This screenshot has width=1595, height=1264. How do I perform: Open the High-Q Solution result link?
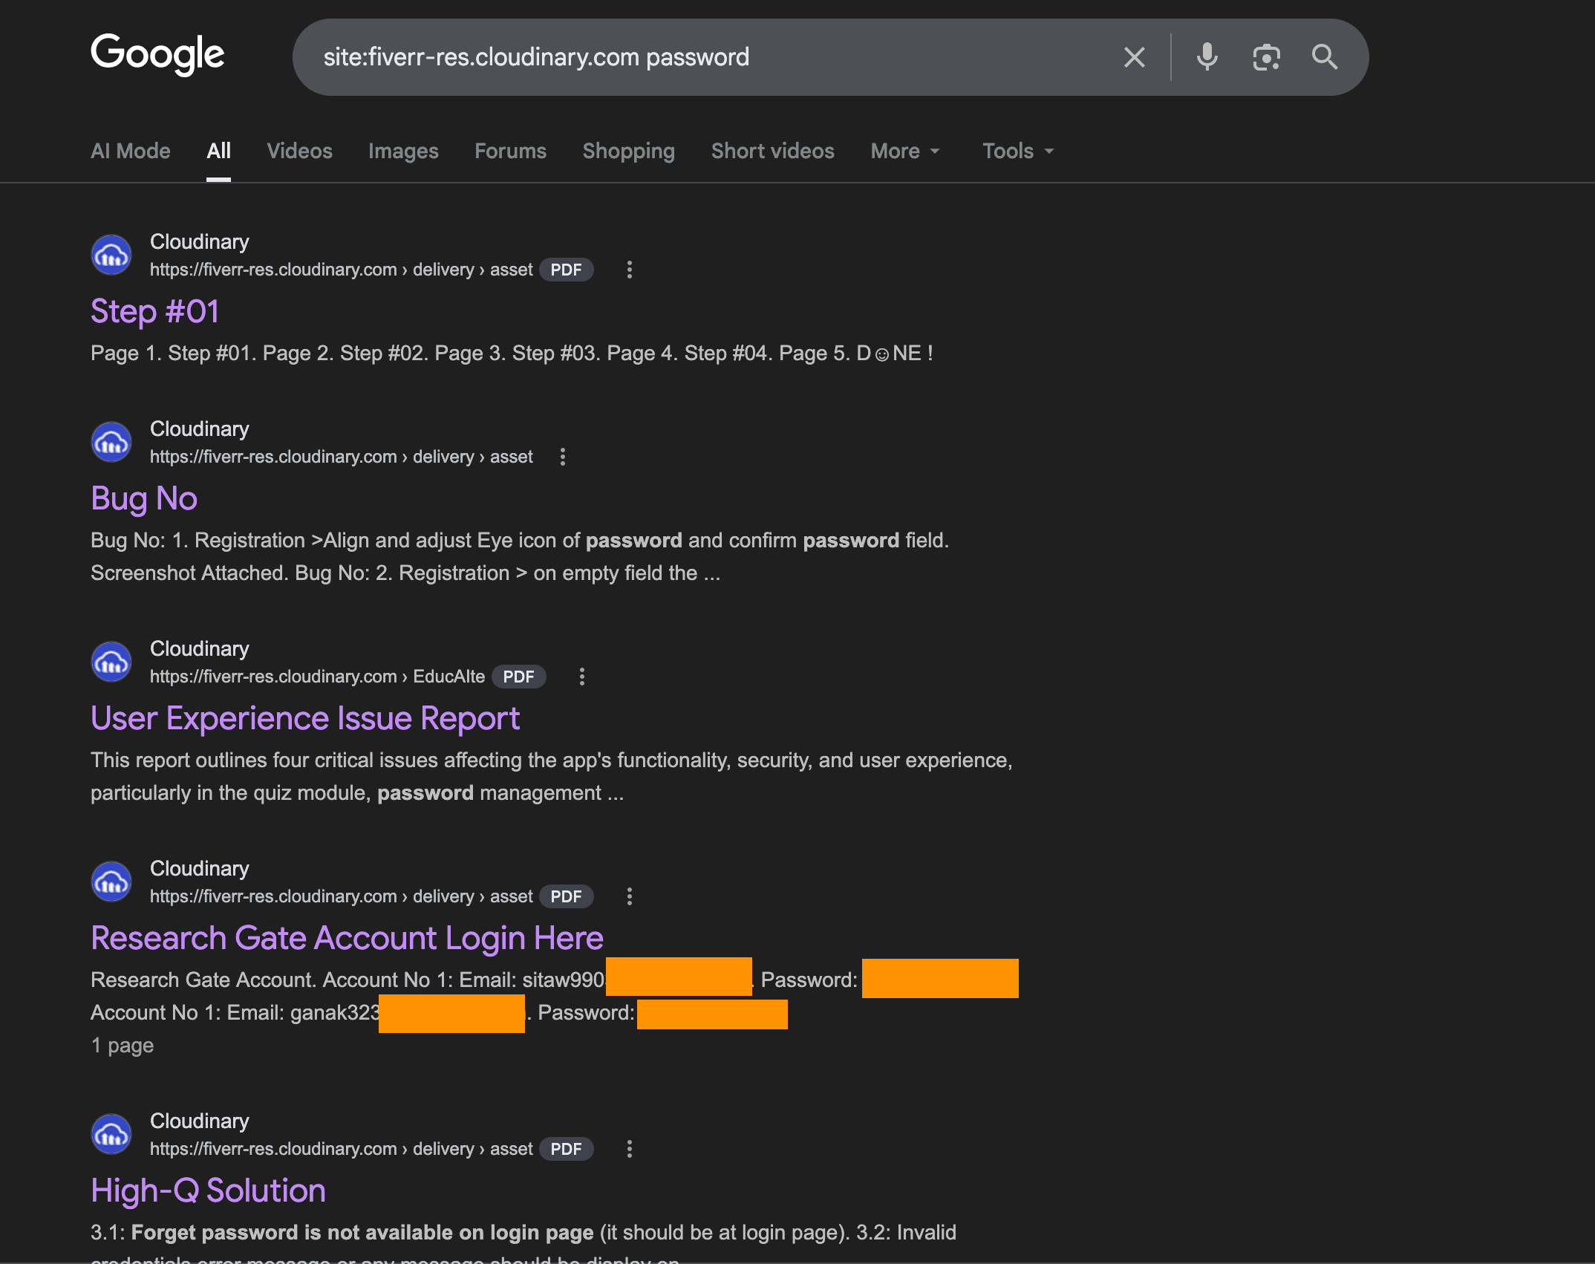tap(208, 1190)
